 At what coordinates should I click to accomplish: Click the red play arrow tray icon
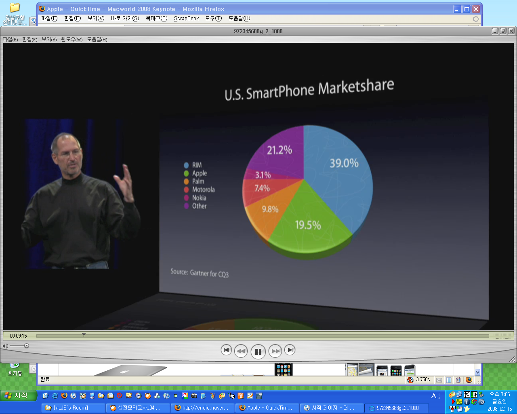pos(453,402)
